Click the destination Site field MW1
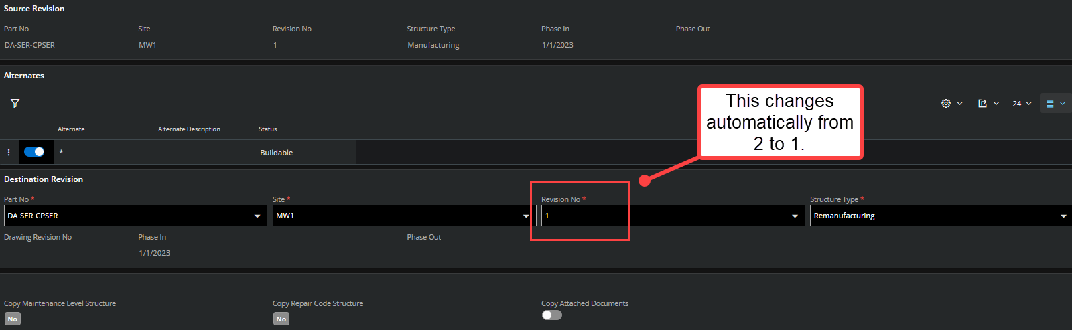The image size is (1072, 330). 404,216
